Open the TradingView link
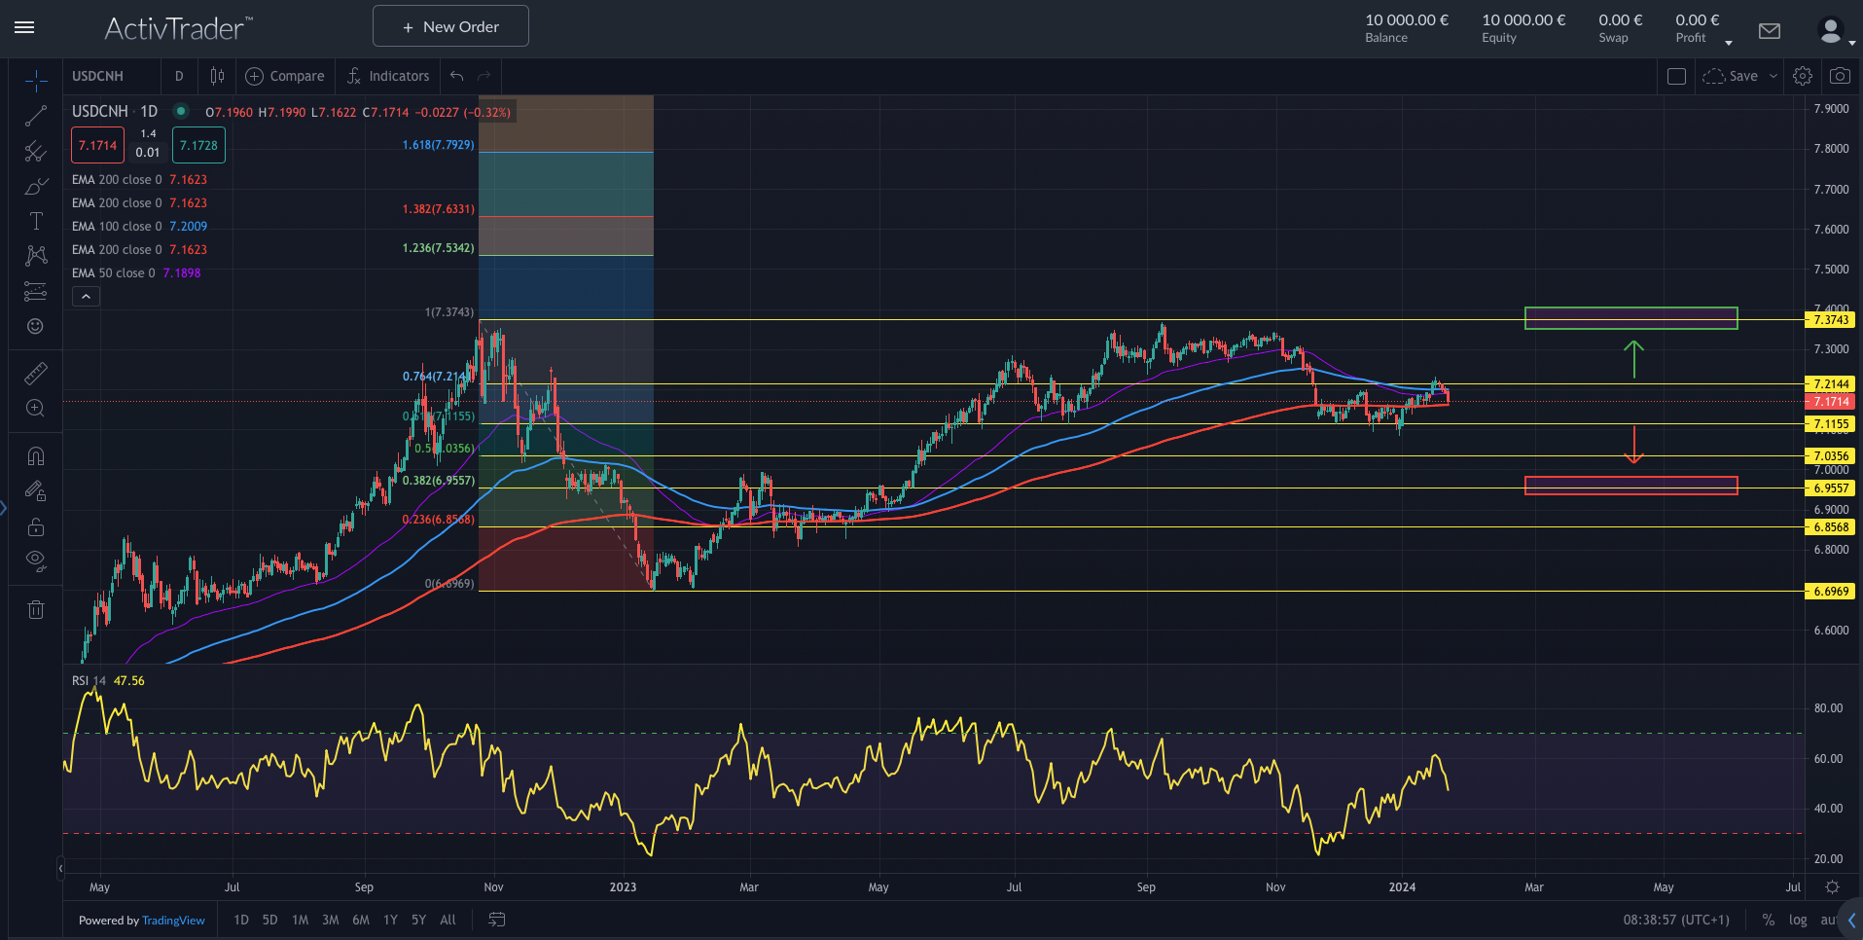The image size is (1863, 940). click(172, 920)
